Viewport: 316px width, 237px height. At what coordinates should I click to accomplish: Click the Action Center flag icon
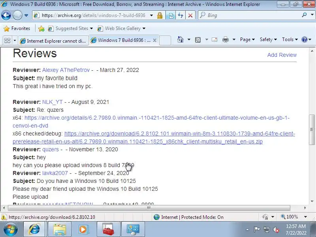coord(257,229)
